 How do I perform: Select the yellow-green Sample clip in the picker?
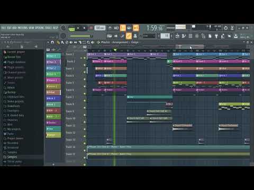coord(53,135)
